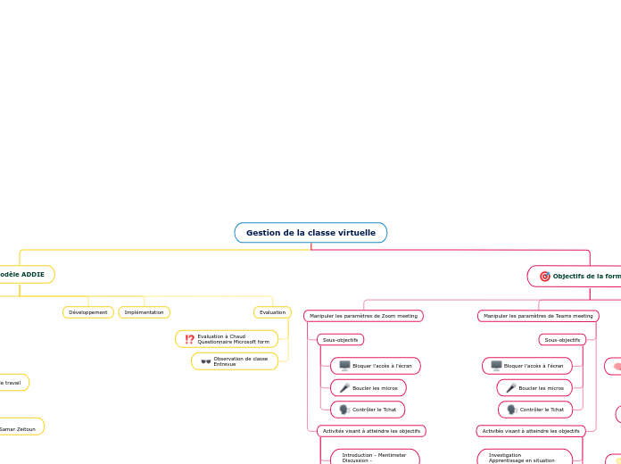Select Bloquer l'accès à l'écran under Zoom
The width and height of the screenshot is (621, 464).
[x=375, y=366]
